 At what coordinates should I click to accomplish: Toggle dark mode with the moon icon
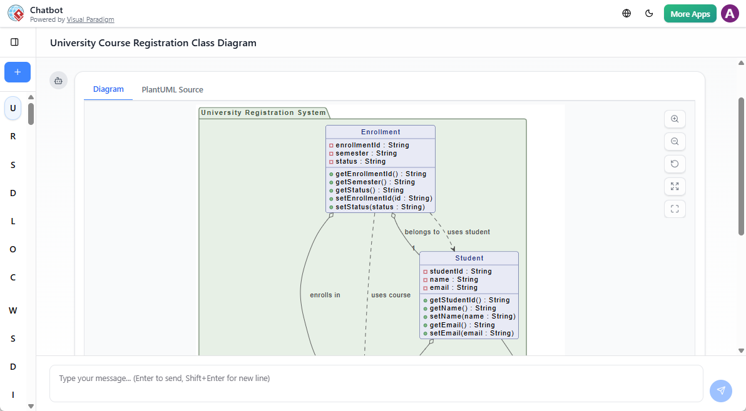coord(649,12)
